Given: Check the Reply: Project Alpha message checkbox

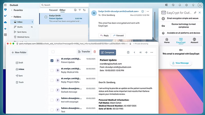Looking at the screenshot, I should pos(52,80).
